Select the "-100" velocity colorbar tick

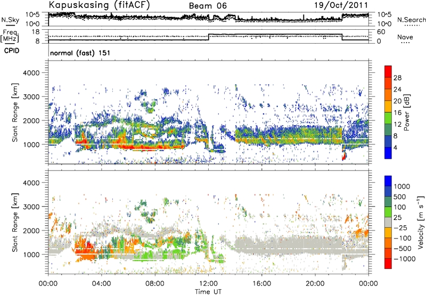[x=403, y=238]
